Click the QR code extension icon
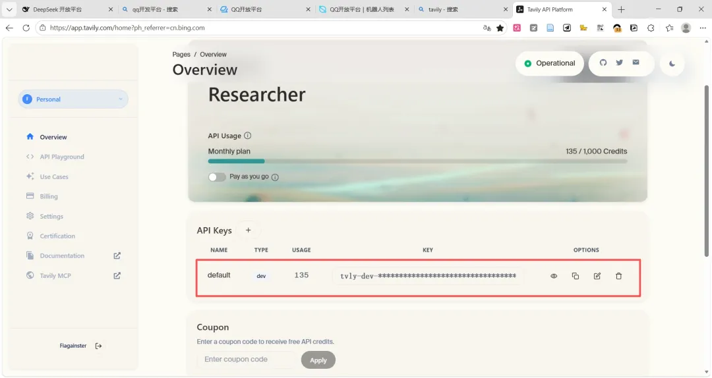This screenshot has width=712, height=378. tap(601, 28)
